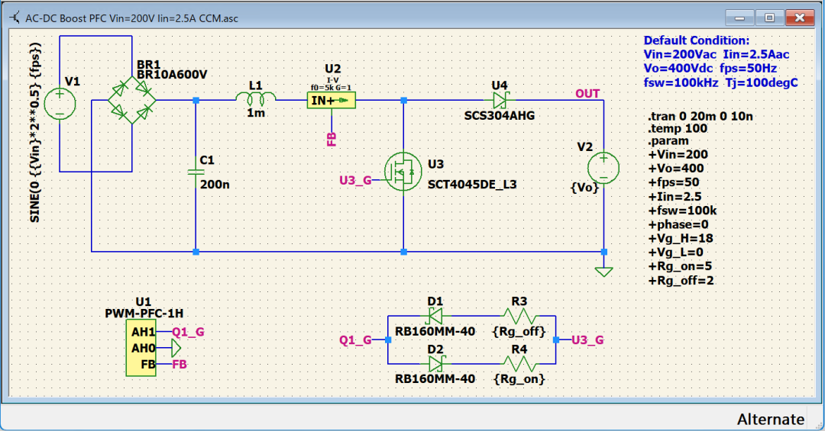Click the Alternate status bar text
Image resolution: width=825 pixels, height=431 pixels.
tap(770, 419)
